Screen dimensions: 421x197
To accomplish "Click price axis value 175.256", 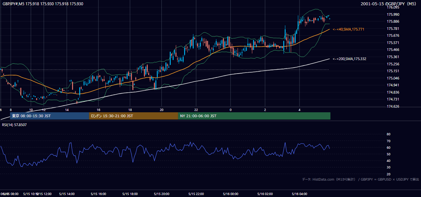I will coord(393,64).
